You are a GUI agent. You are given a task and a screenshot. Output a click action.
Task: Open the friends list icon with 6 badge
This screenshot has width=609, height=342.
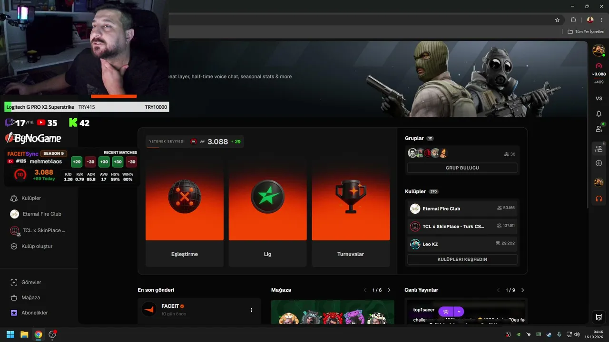[x=599, y=128]
